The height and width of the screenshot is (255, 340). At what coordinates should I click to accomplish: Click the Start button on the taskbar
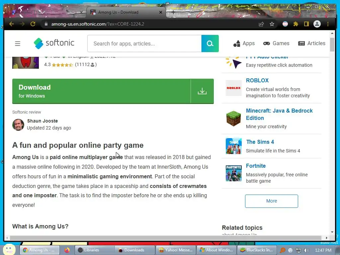tap(9, 250)
